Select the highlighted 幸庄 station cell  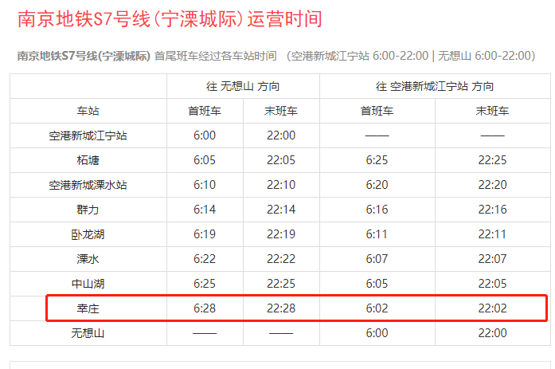point(88,308)
